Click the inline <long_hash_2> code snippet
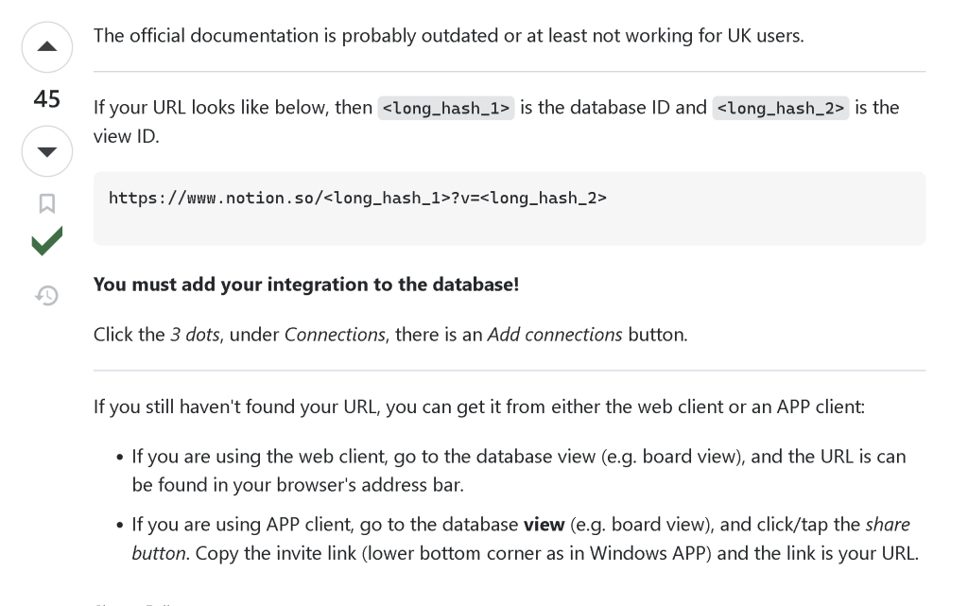Screen dimensions: 968x606 pyautogui.click(x=780, y=108)
